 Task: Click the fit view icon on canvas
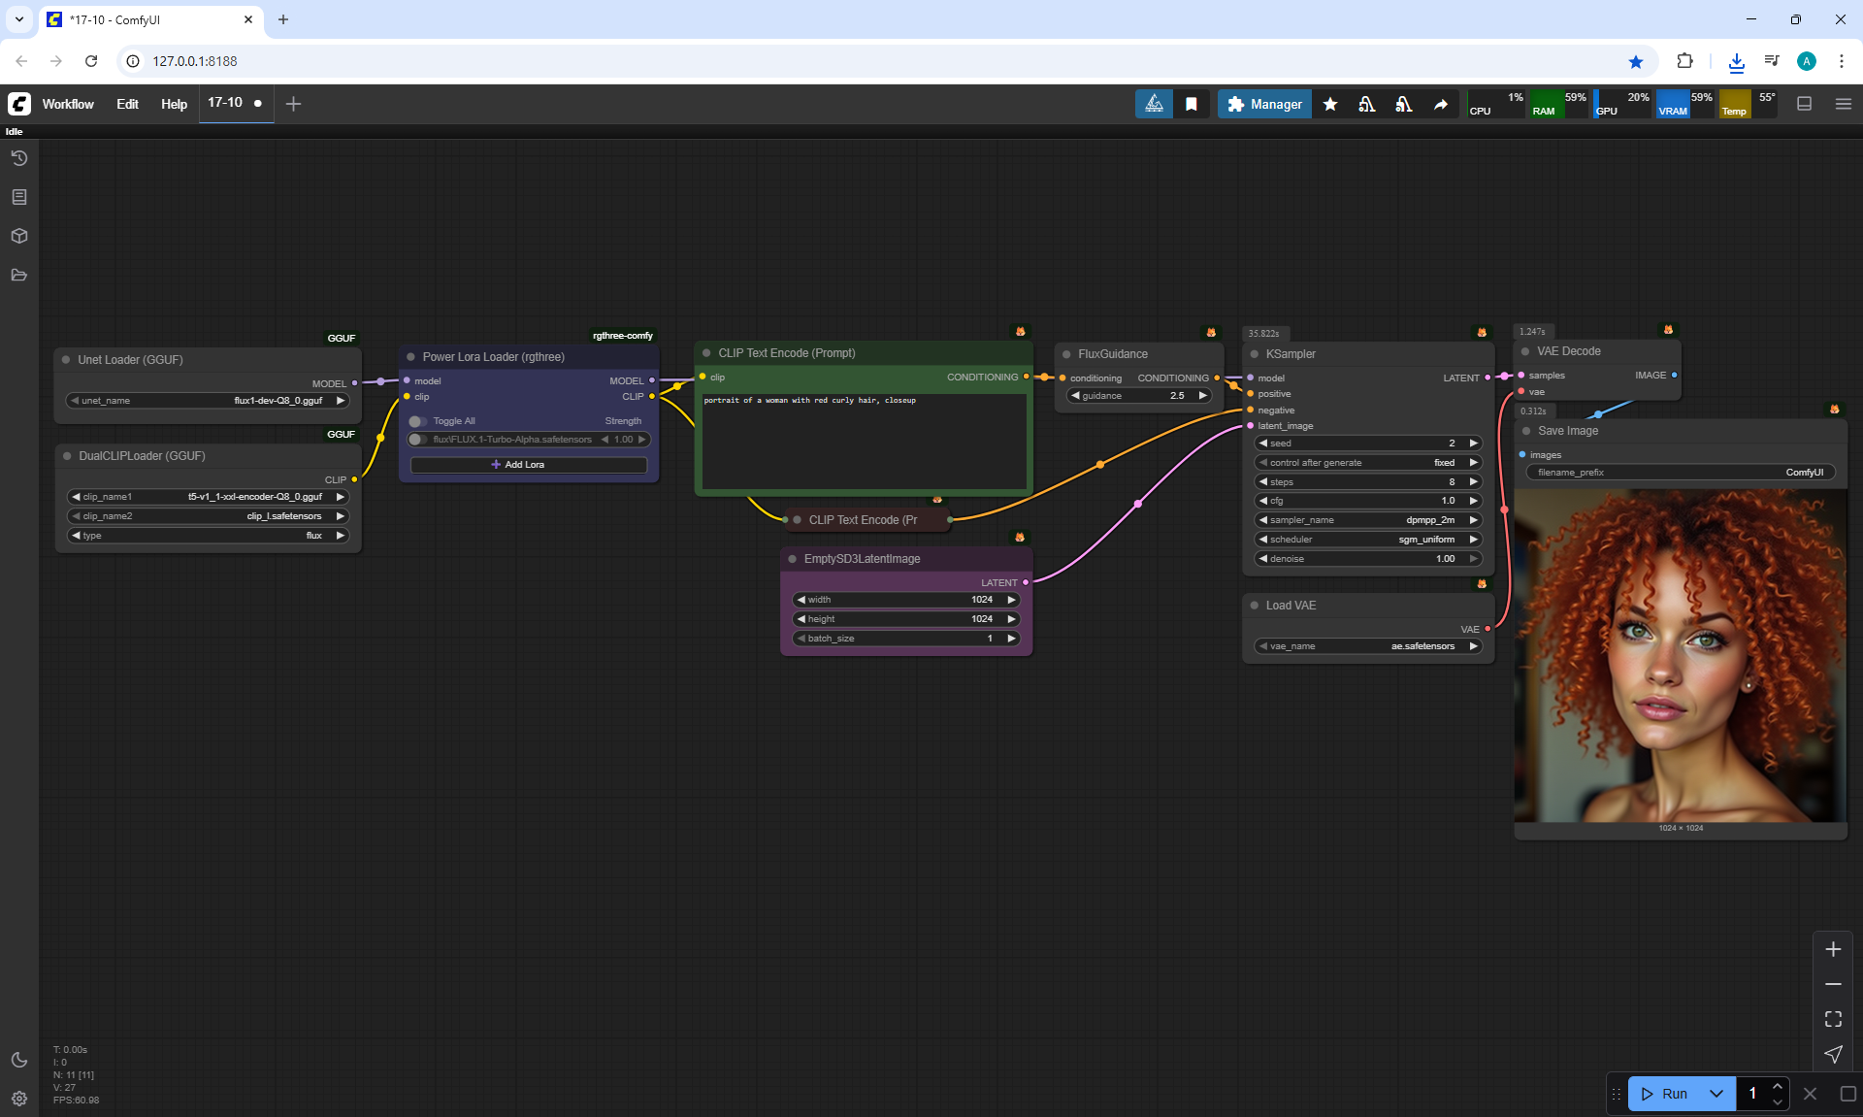1833,1019
